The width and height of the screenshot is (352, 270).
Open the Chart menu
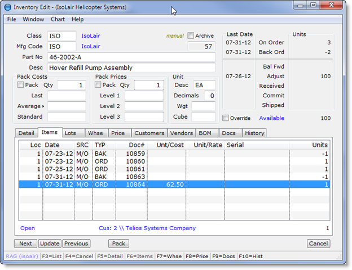point(58,19)
